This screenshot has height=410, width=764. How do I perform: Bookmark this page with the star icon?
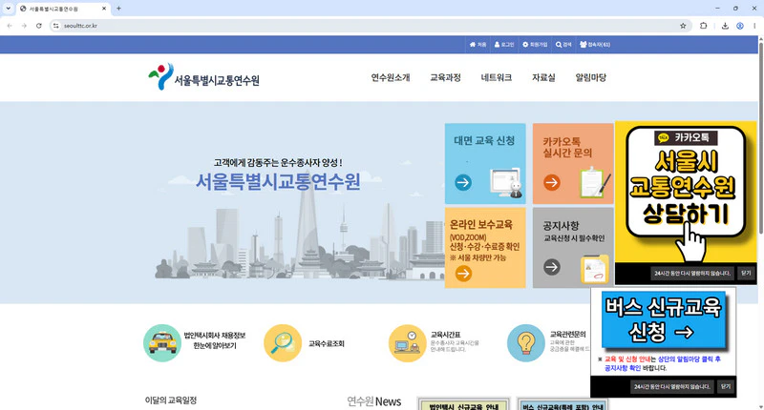pos(683,26)
